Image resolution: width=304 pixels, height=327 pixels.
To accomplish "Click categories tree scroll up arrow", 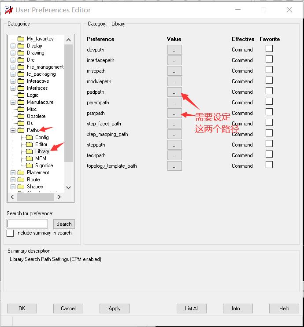I will coord(68,40).
